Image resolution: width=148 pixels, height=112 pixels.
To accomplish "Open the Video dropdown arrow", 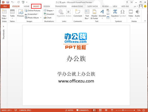I will [x=131, y=18].
